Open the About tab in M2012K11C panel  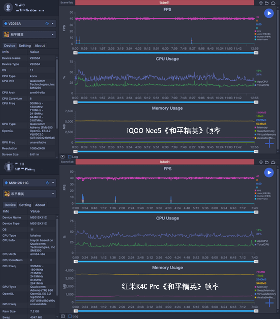[x=40, y=205]
